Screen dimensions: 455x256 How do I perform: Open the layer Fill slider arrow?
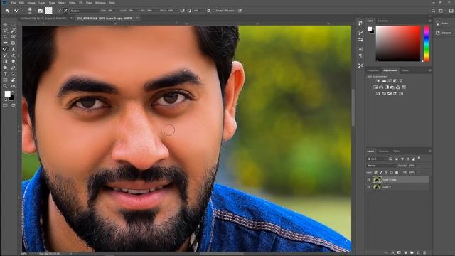(417, 172)
